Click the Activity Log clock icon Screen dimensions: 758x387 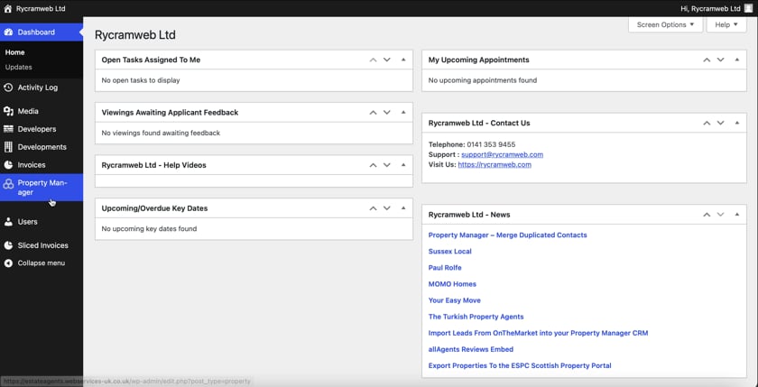point(8,88)
